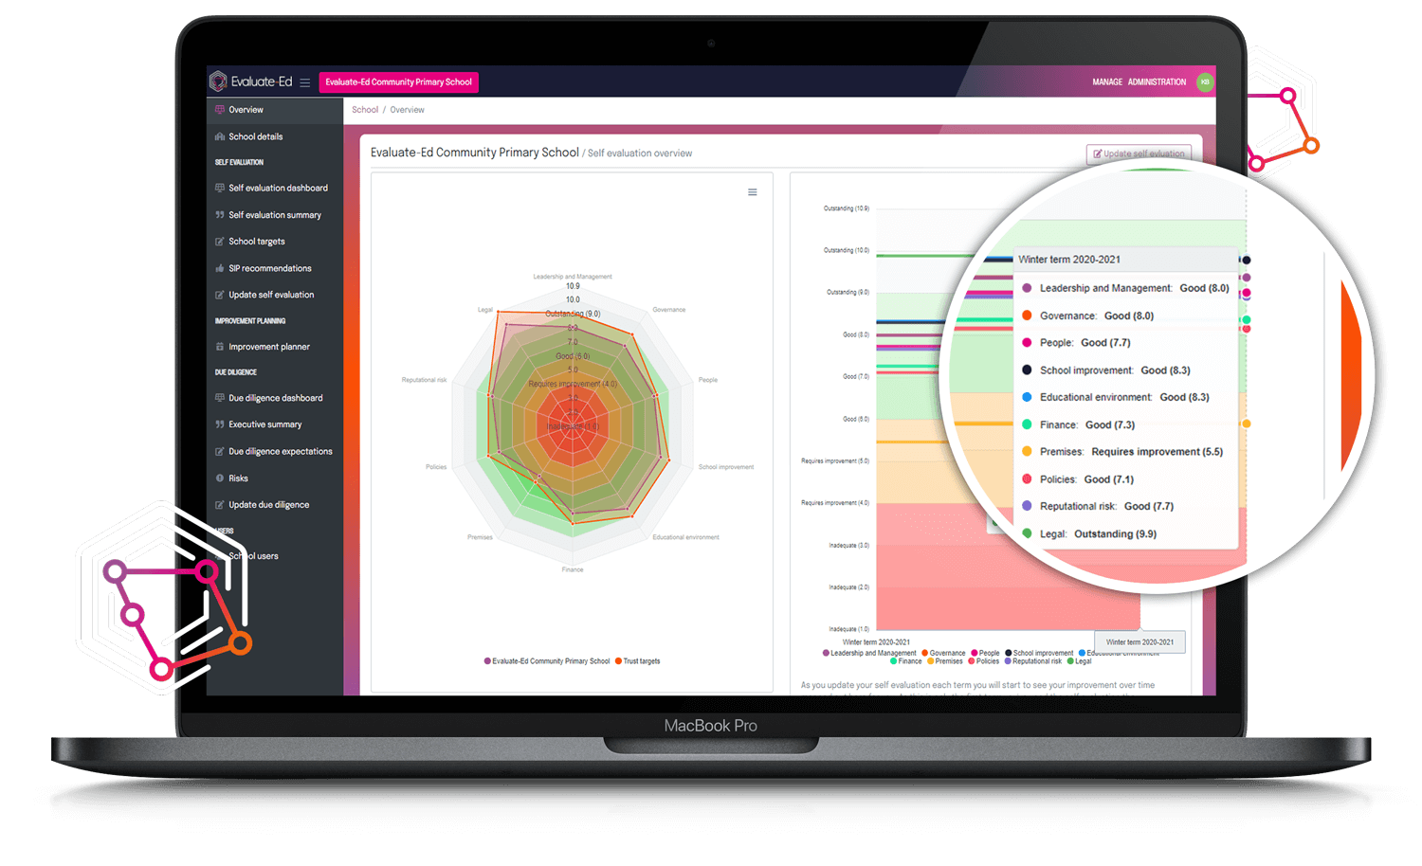Toggle the Trust targets radar series
Viewport: 1422px width, 866px height.
(x=638, y=661)
